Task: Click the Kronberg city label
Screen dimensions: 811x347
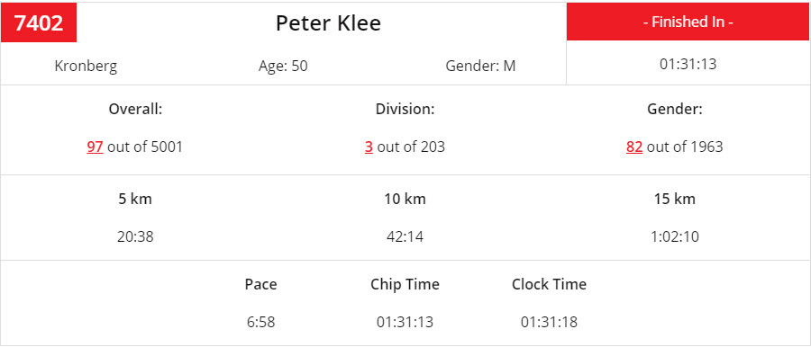Action: point(86,67)
